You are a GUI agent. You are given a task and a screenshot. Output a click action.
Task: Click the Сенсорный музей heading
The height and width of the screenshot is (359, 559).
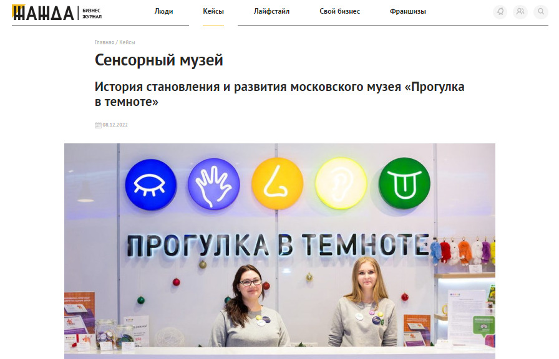tap(159, 60)
